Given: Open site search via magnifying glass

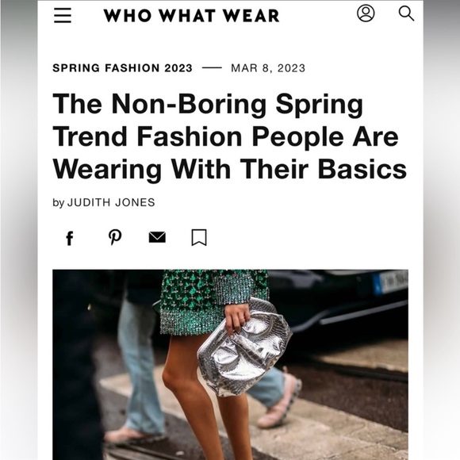Looking at the screenshot, I should pos(406,13).
